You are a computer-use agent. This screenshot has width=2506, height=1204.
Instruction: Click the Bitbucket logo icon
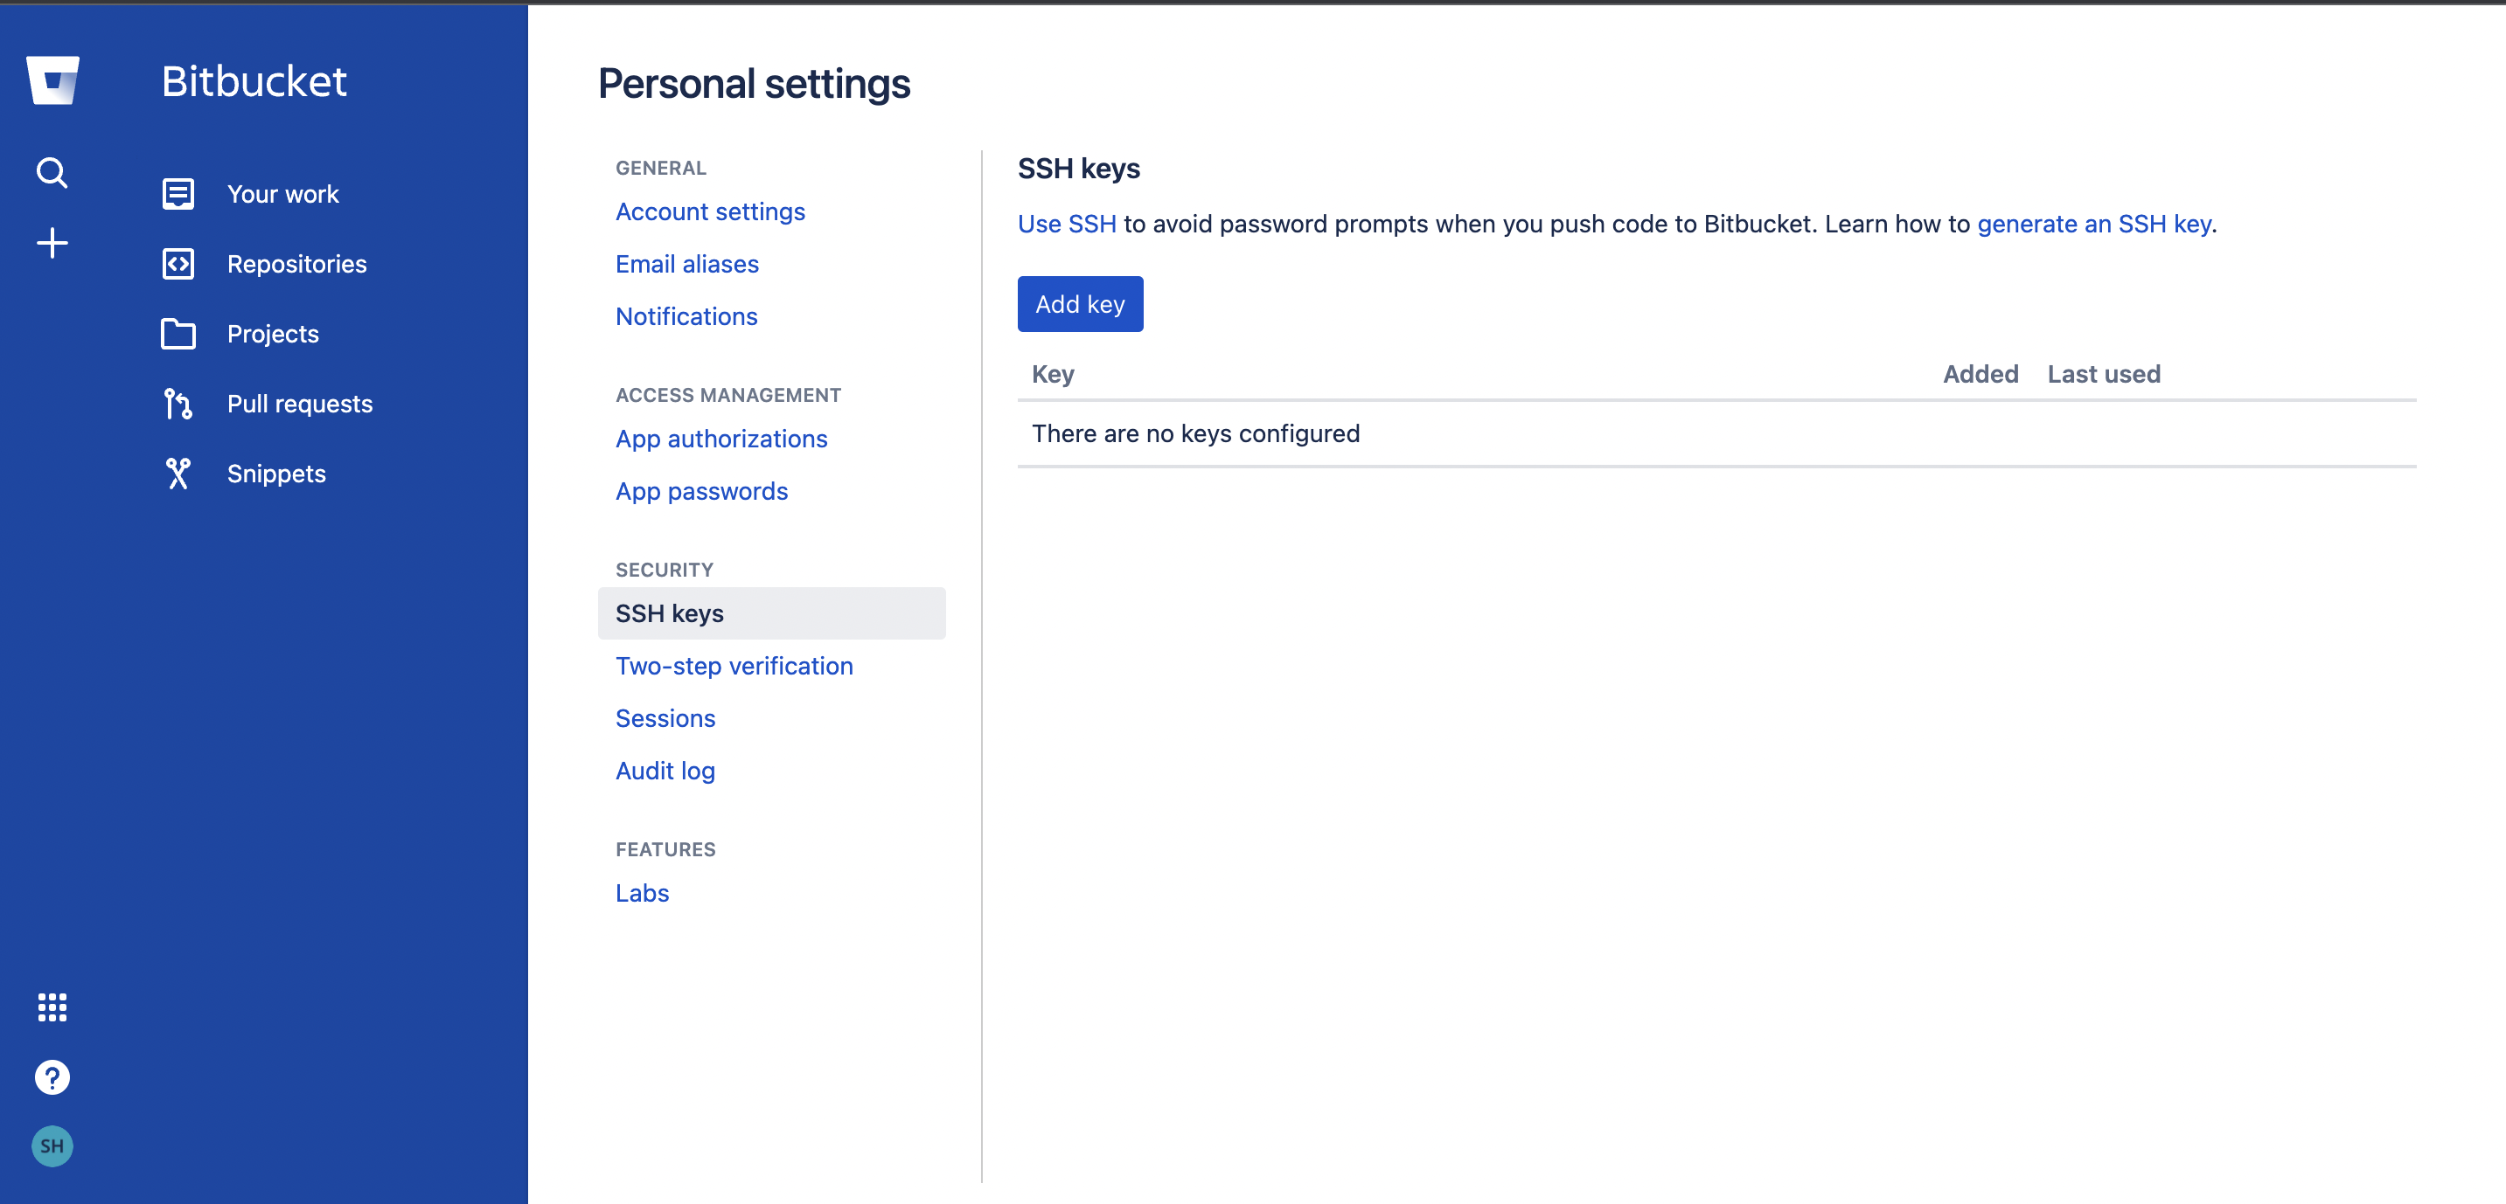point(52,80)
